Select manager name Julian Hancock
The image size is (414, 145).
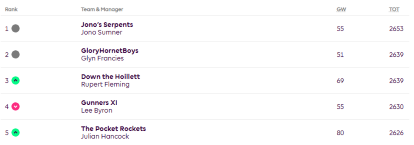(105, 137)
